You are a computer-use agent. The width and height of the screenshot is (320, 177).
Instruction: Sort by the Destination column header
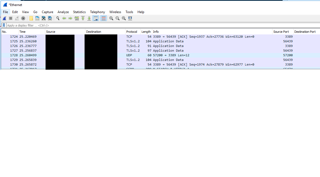pos(105,32)
